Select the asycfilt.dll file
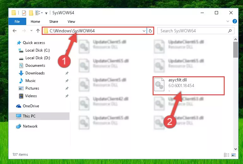243x164 pixels. pyautogui.click(x=188, y=85)
